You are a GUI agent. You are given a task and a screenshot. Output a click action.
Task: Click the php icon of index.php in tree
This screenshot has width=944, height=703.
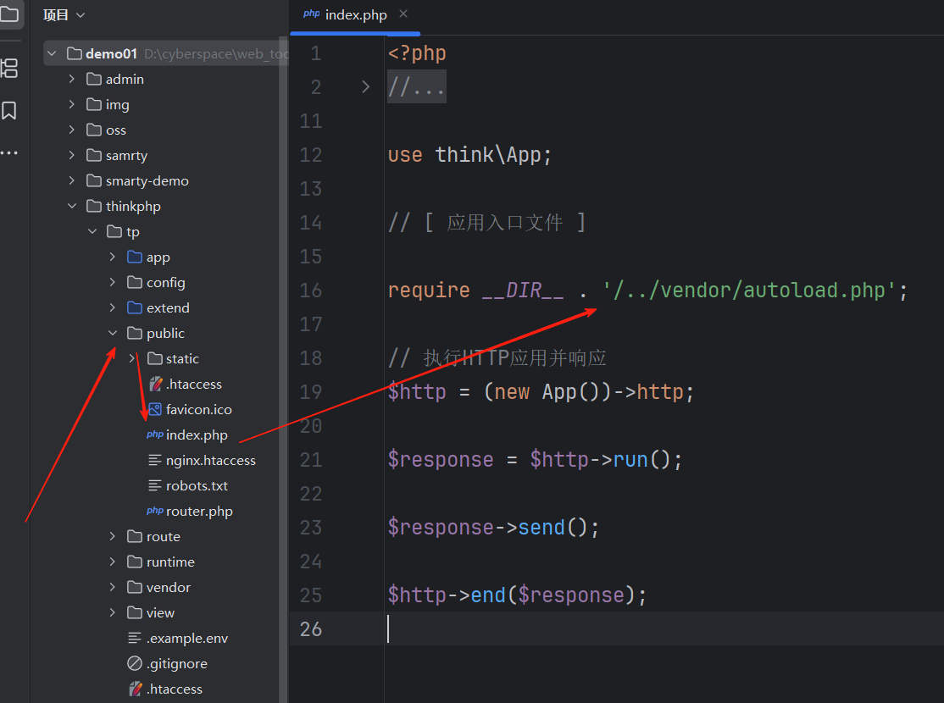coord(155,435)
